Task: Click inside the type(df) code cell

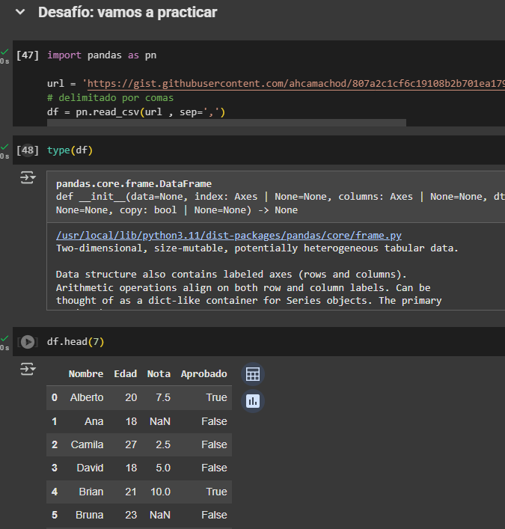Action: (259, 150)
